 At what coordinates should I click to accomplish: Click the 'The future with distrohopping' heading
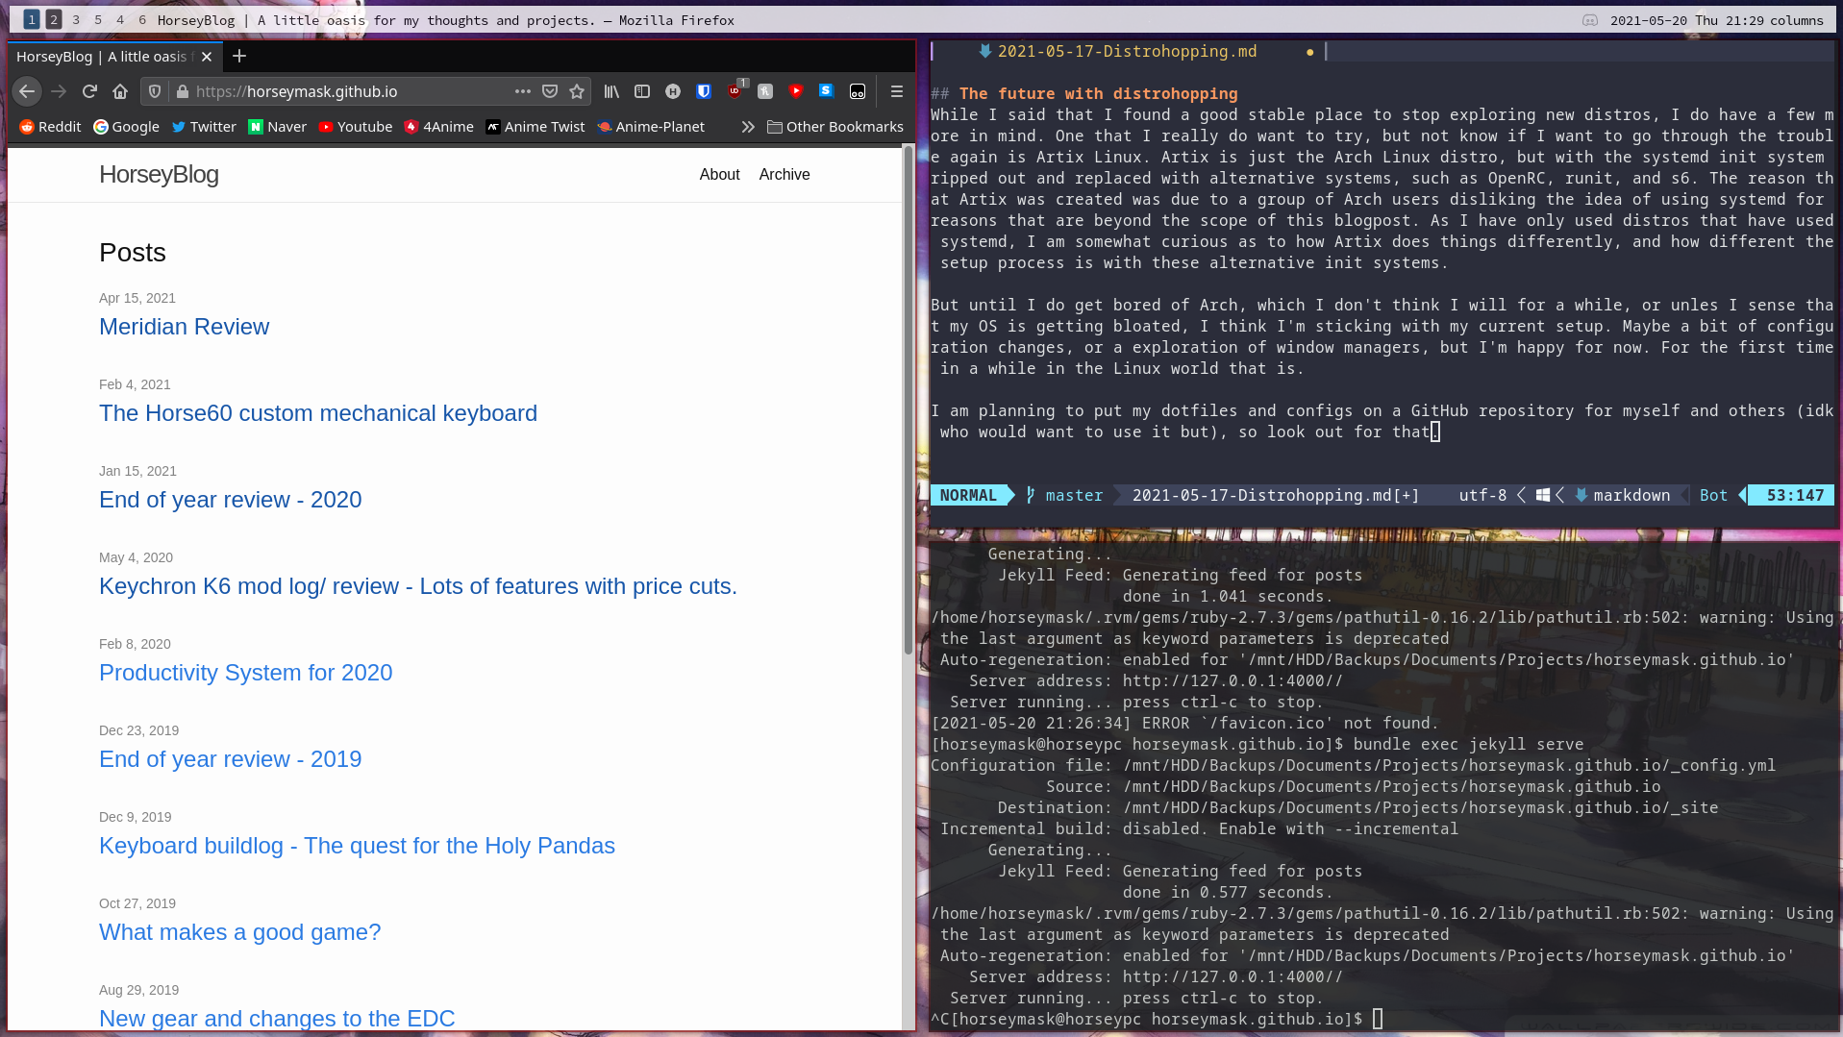tap(1098, 93)
